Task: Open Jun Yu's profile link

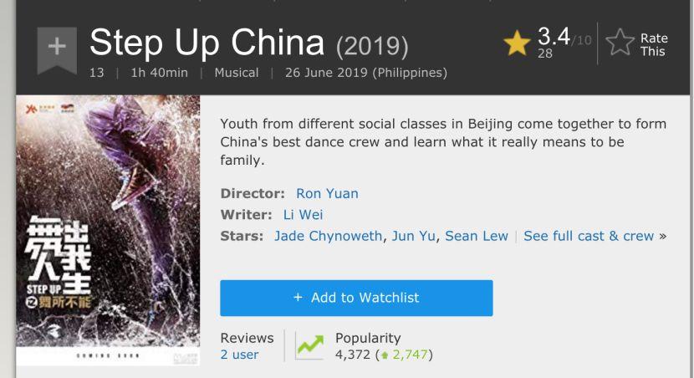Action: pos(414,236)
